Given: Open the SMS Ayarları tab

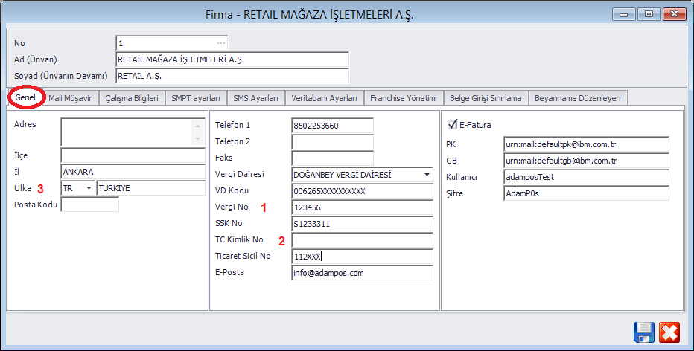Looking at the screenshot, I should point(256,98).
